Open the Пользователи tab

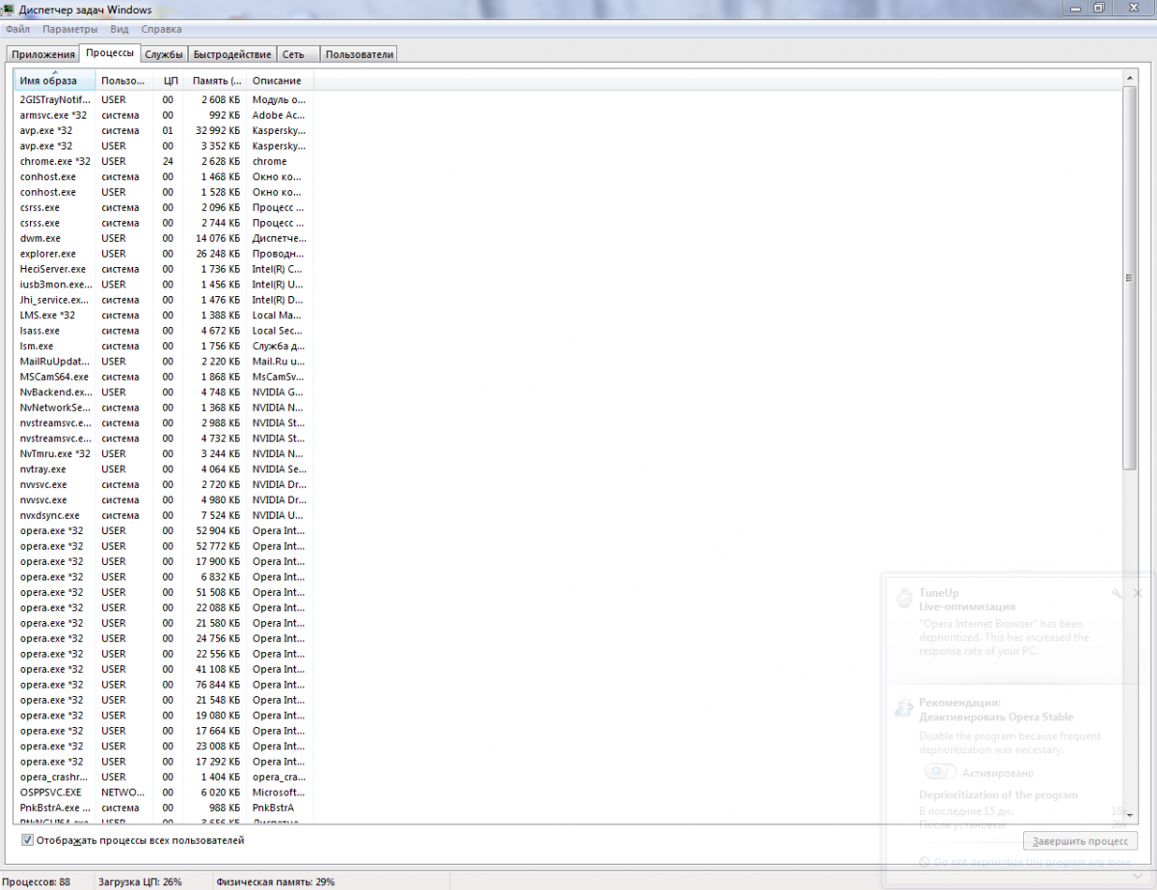pos(360,55)
